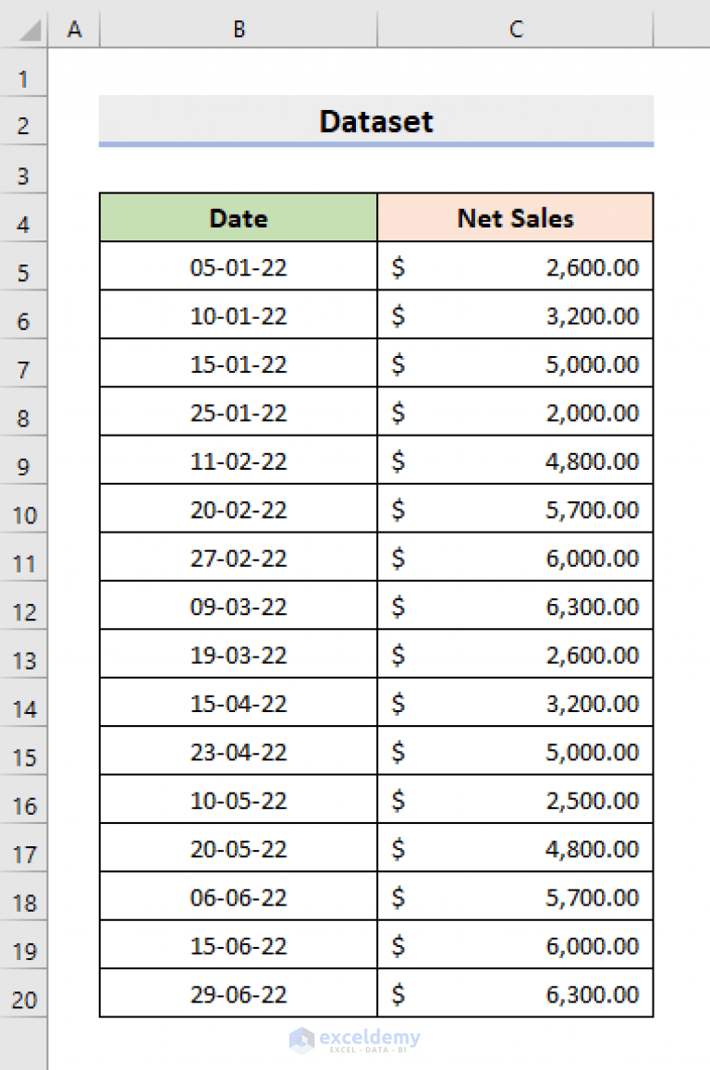
Task: Click the cell containing date 05-01-22
Action: (238, 266)
